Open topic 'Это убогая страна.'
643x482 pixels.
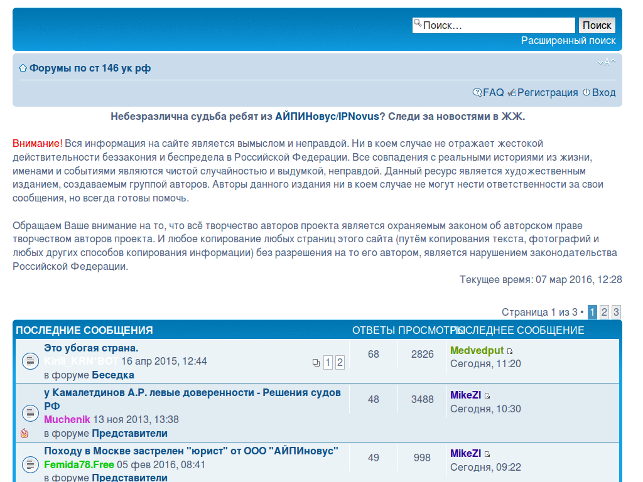[91, 348]
